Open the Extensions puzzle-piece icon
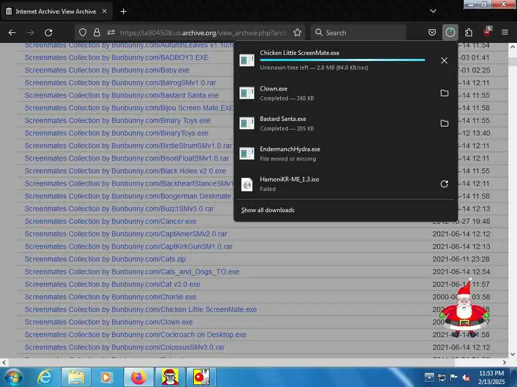 (x=469, y=32)
